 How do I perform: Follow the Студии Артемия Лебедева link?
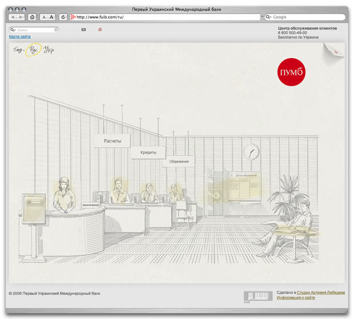(x=312, y=292)
